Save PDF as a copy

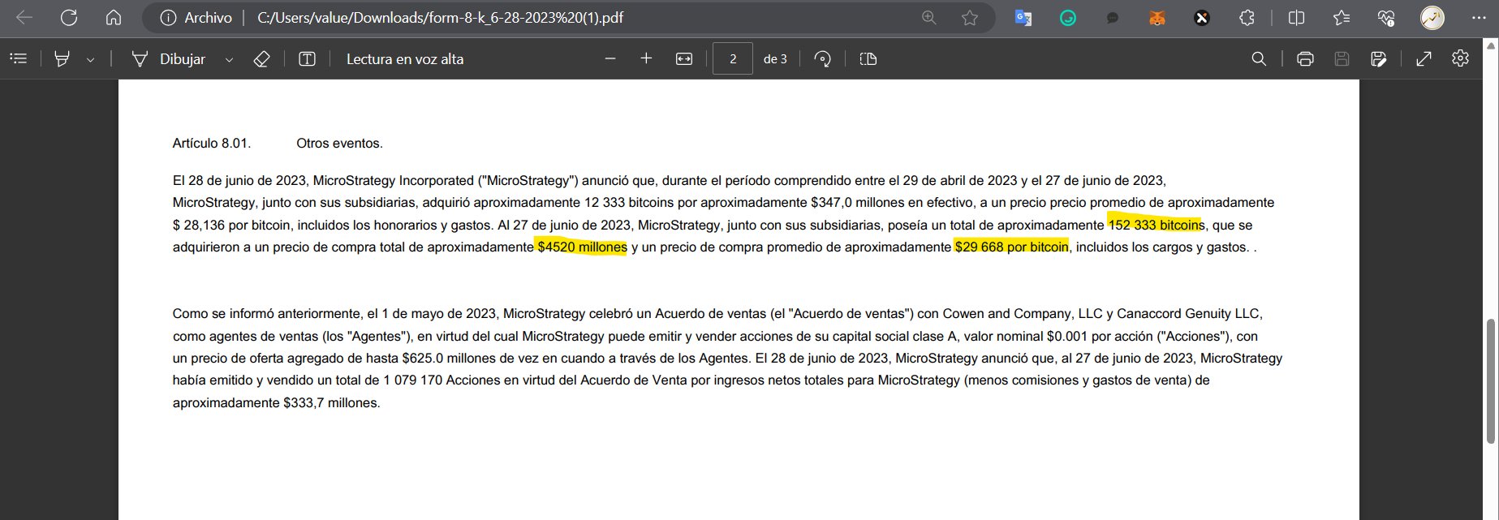(1378, 58)
